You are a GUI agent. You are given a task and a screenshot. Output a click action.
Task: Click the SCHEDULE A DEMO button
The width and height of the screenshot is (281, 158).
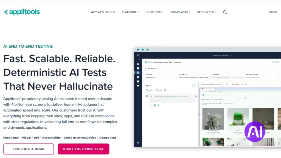pos(28,149)
